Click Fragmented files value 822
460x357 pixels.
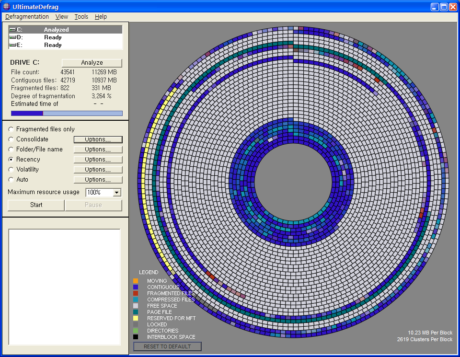[x=65, y=88]
